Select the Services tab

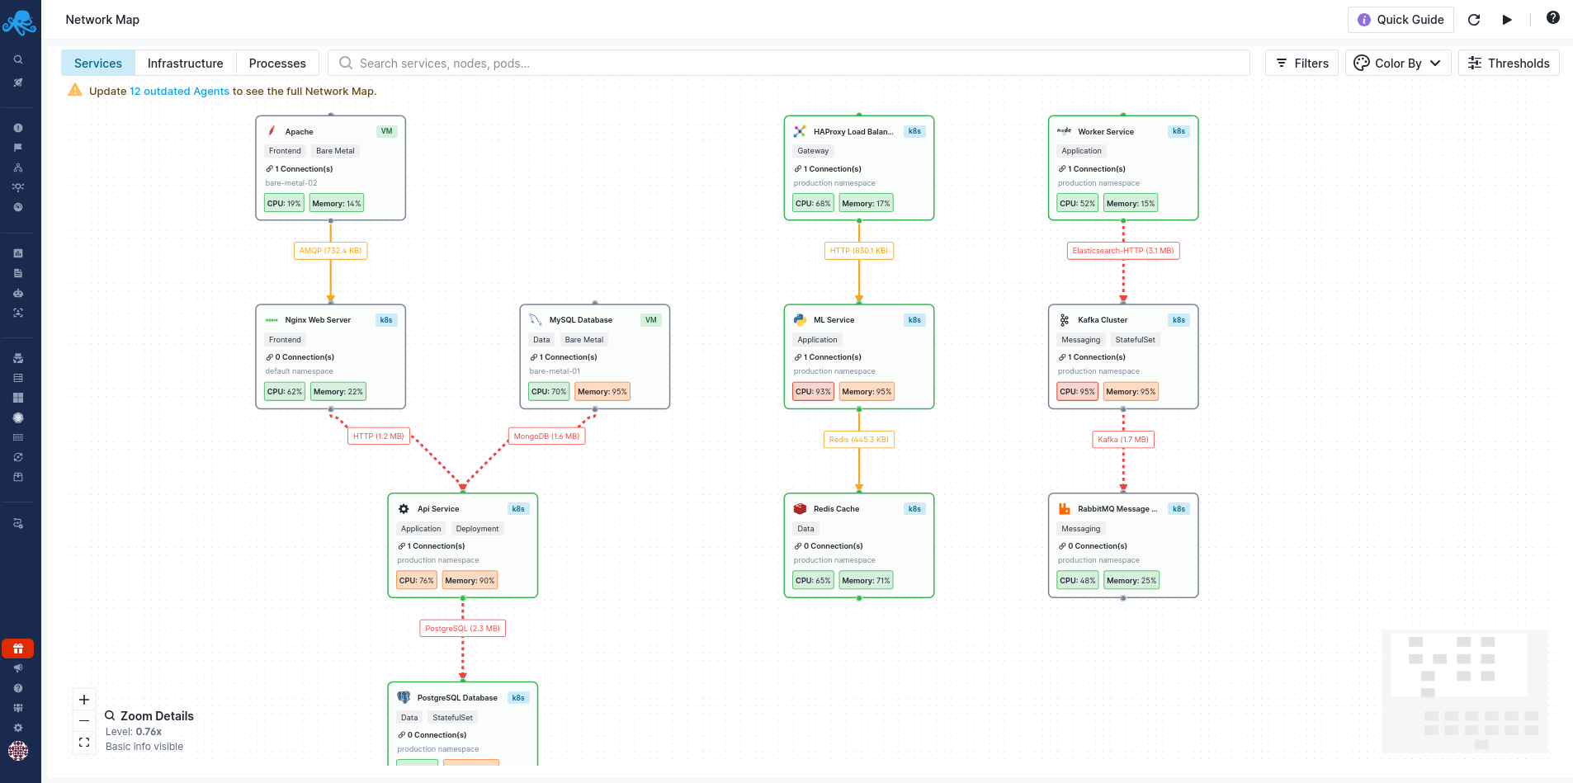click(98, 64)
